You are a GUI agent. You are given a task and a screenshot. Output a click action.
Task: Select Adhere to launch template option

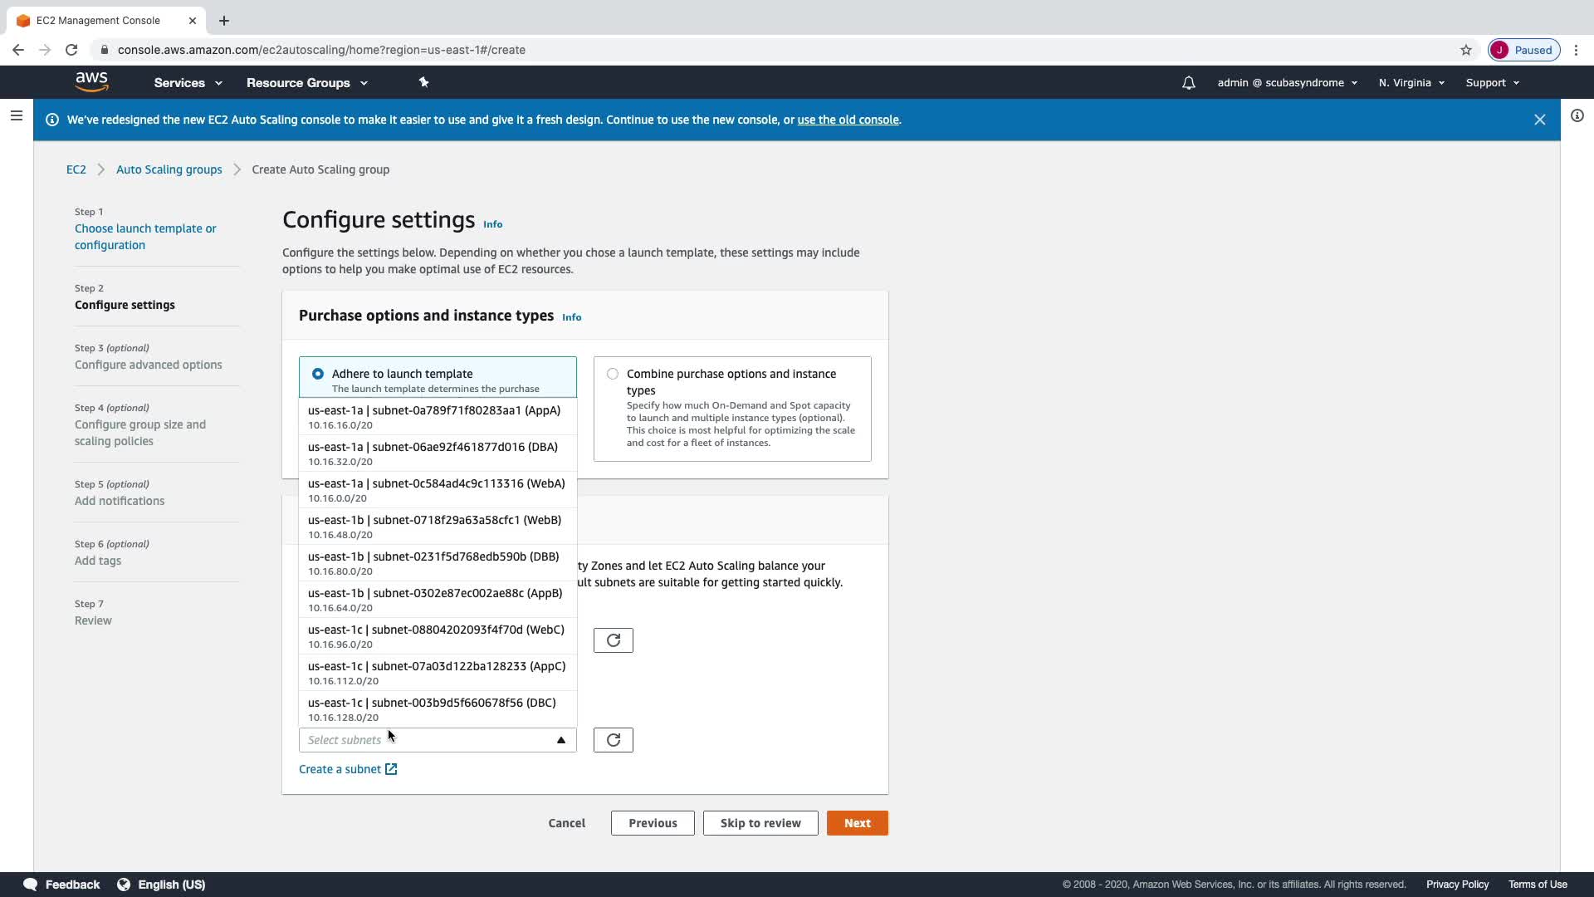pyautogui.click(x=318, y=375)
